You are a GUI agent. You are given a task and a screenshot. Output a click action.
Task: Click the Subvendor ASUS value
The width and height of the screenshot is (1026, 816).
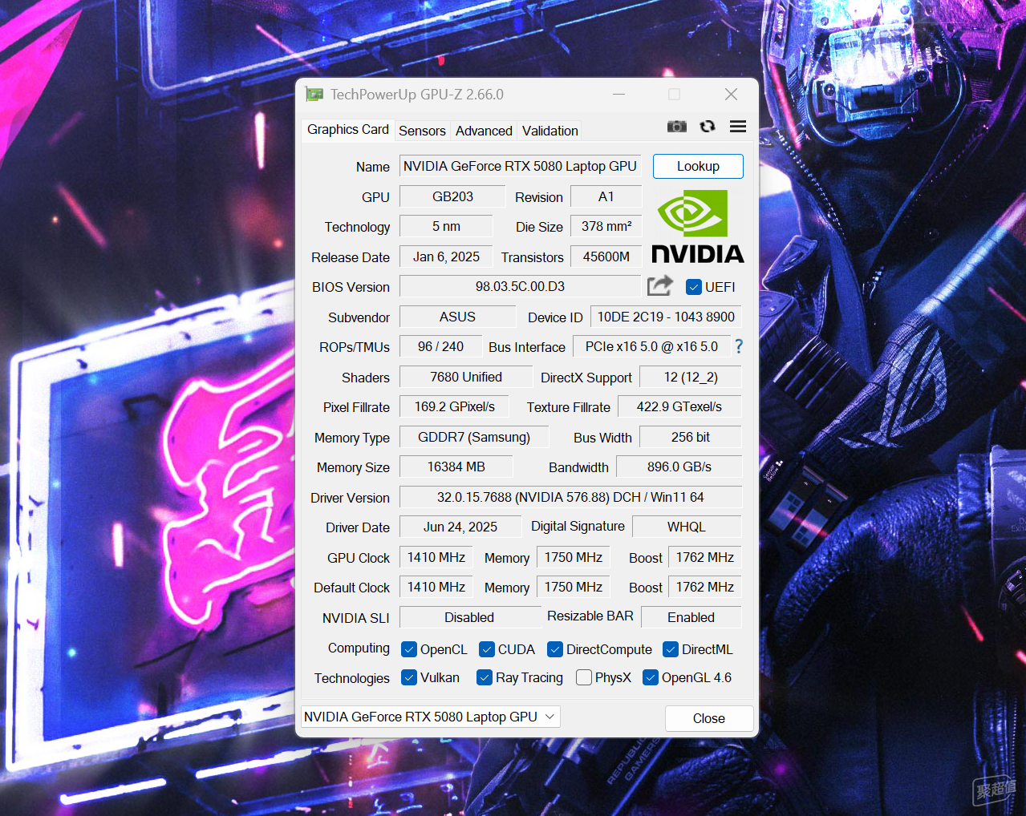pyautogui.click(x=457, y=317)
